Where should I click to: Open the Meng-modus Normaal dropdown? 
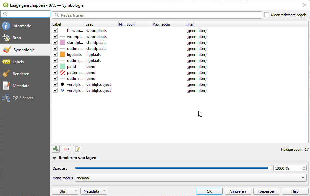pos(191,178)
